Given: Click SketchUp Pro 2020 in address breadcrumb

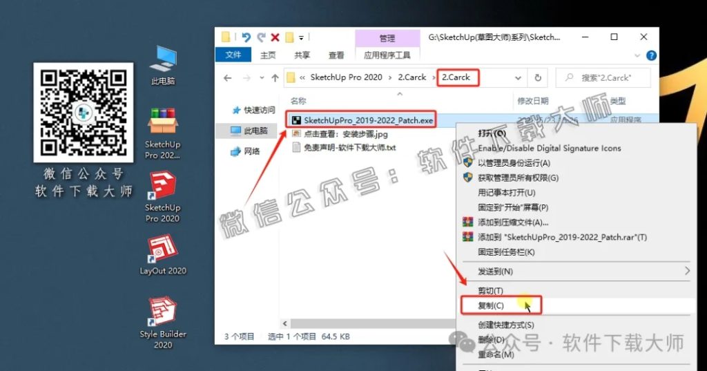Looking at the screenshot, I should [x=347, y=77].
